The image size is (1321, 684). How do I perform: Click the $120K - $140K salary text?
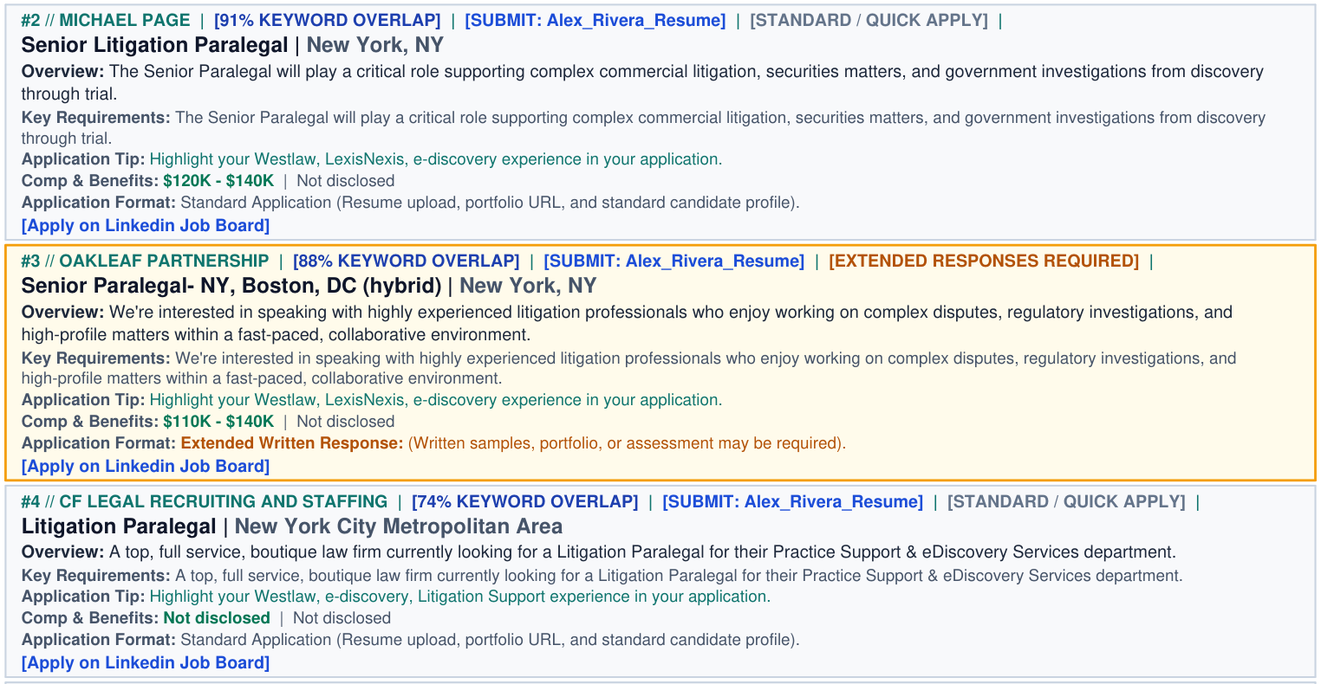(218, 181)
